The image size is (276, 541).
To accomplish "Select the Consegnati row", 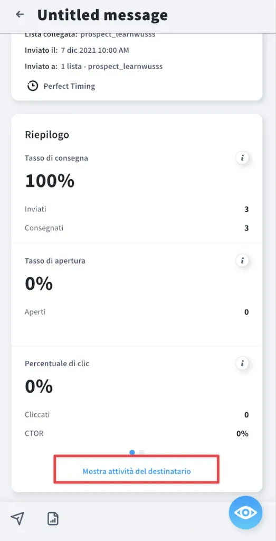I will pyautogui.click(x=137, y=228).
